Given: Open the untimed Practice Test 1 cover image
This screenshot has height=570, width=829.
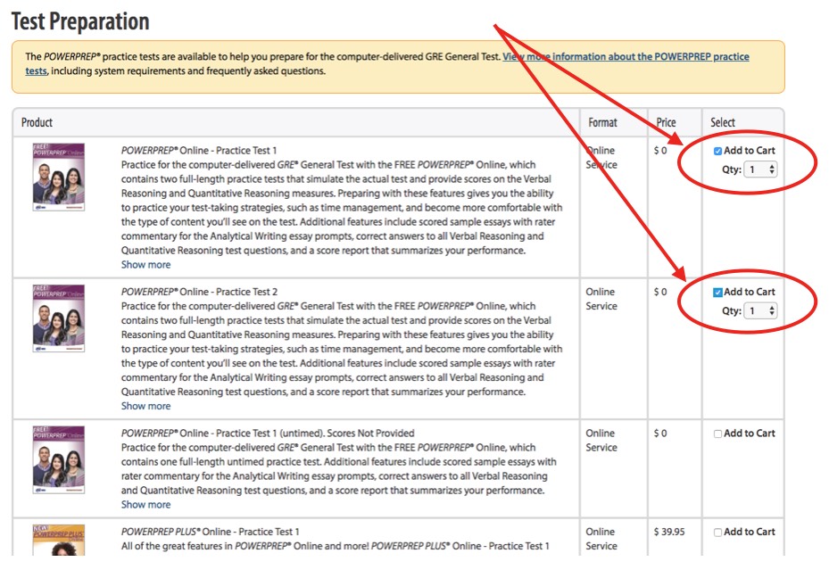Looking at the screenshot, I should coord(58,458).
